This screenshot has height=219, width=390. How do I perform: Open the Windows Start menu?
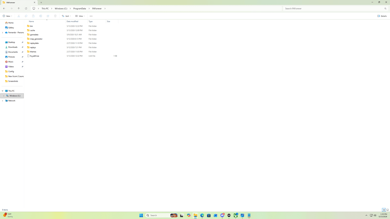click(x=141, y=215)
